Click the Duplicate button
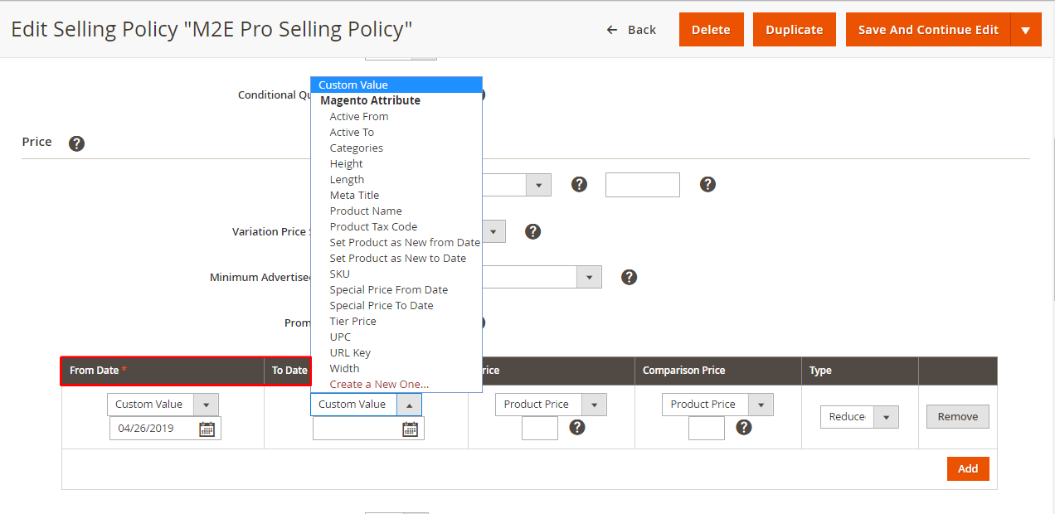The width and height of the screenshot is (1055, 514). click(794, 30)
